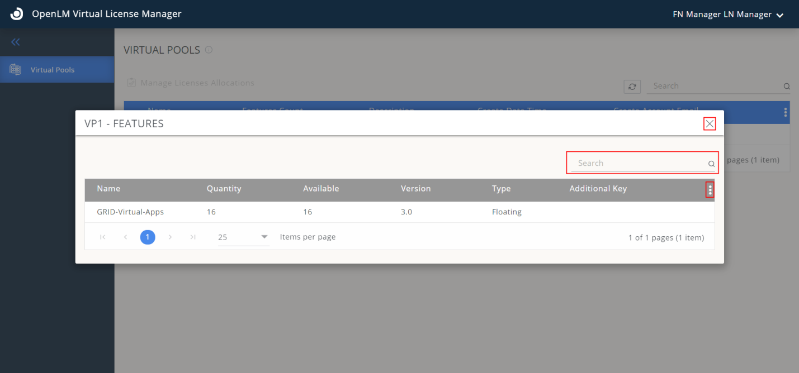This screenshot has width=799, height=373.
Task: Close the VP1 - Features dialog
Action: coord(710,124)
